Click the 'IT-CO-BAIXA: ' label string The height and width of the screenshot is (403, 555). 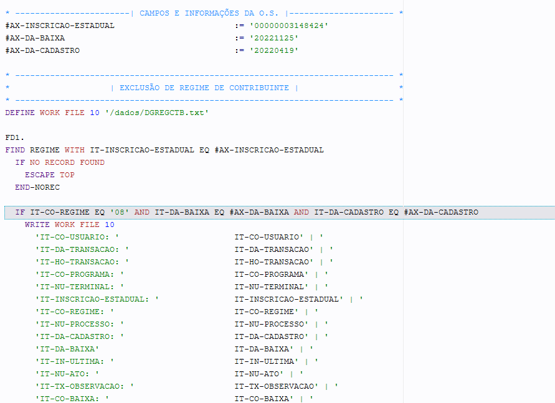(x=72, y=399)
